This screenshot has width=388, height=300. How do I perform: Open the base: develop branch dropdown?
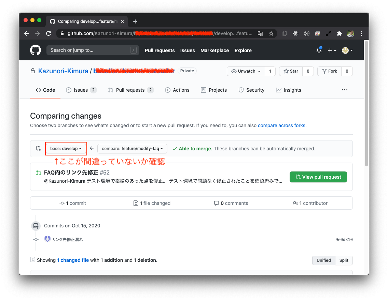coord(66,148)
